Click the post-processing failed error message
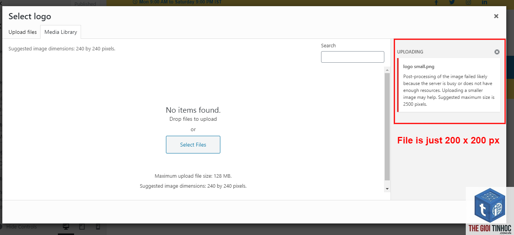Image resolution: width=514 pixels, height=235 pixels. 449,90
